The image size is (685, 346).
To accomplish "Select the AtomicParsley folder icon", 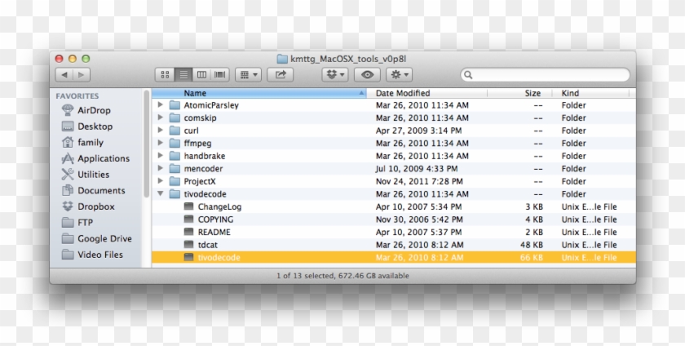I will (x=175, y=105).
